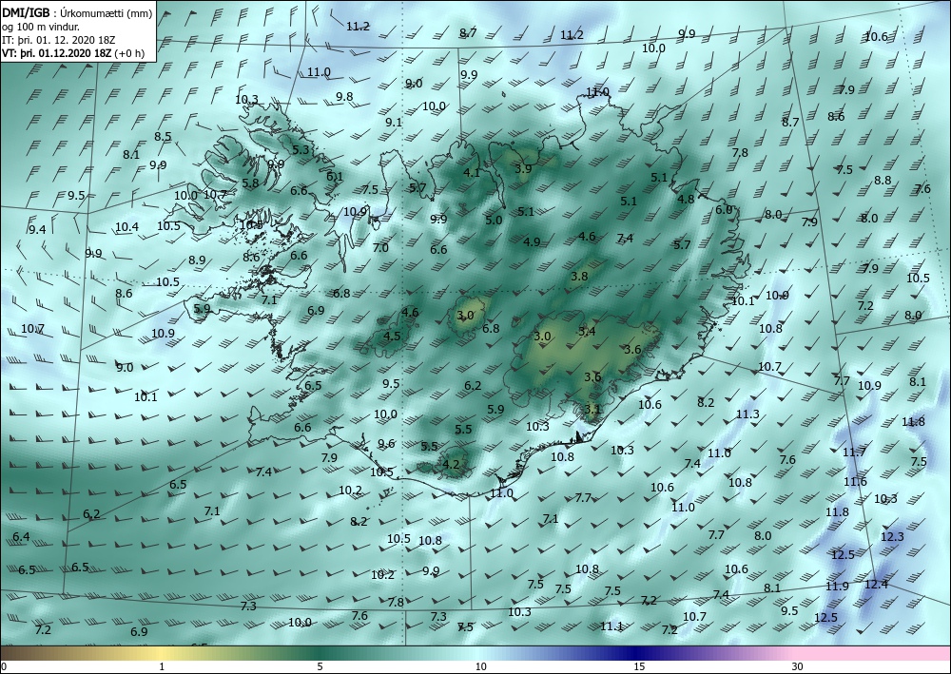Click the 7.0 value in western Iceland

380,248
